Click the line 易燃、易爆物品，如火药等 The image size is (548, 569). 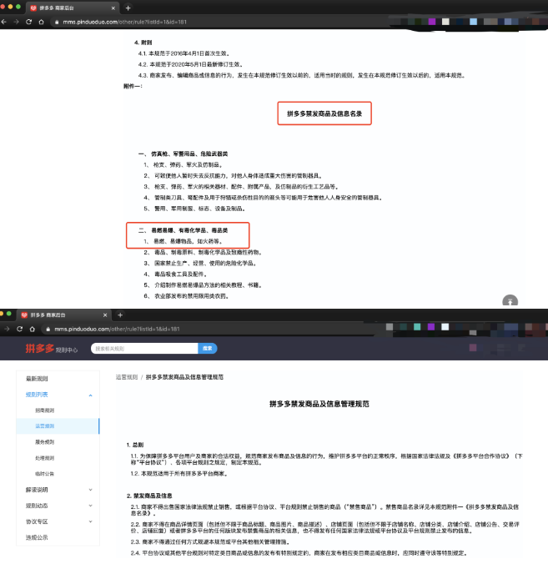[x=184, y=241]
